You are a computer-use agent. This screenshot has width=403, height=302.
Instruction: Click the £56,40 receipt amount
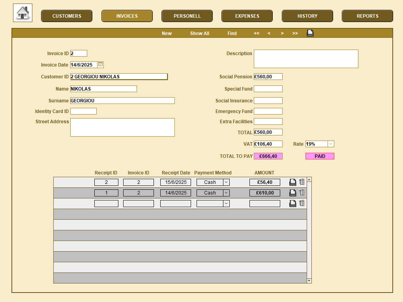(265, 182)
